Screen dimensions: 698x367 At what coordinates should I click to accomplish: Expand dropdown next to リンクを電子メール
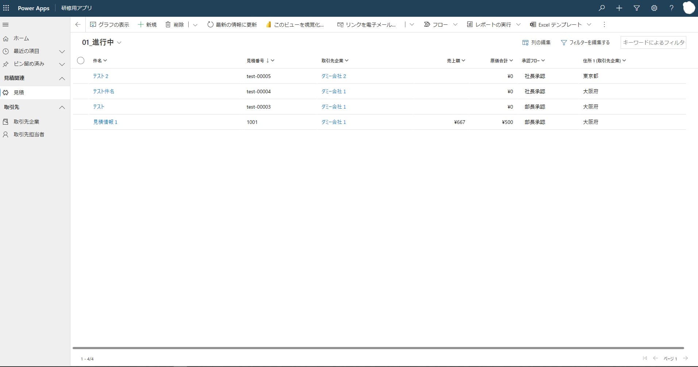coord(412,24)
